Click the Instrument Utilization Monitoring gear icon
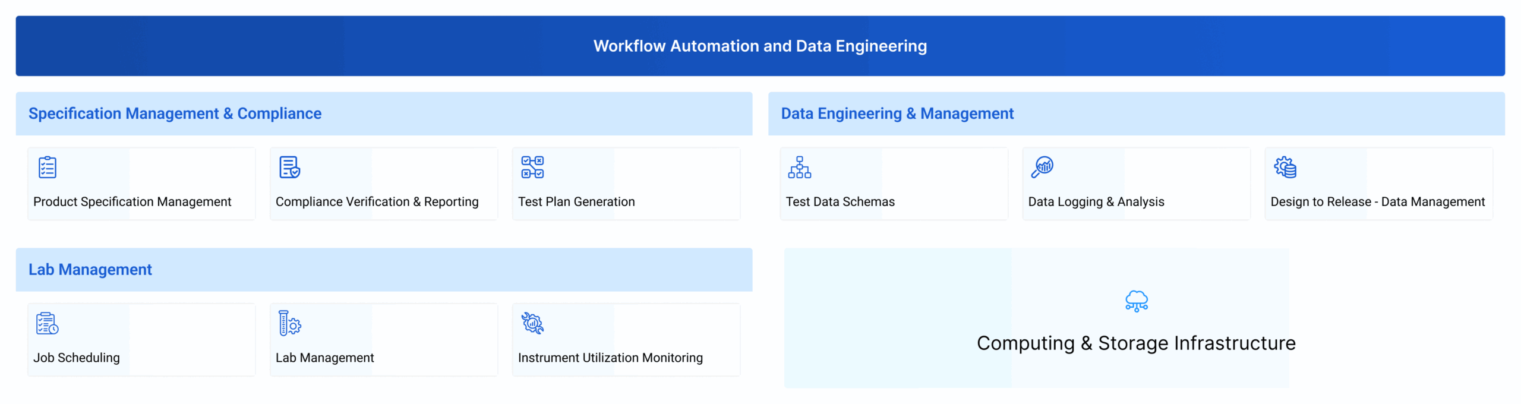 coord(532,324)
